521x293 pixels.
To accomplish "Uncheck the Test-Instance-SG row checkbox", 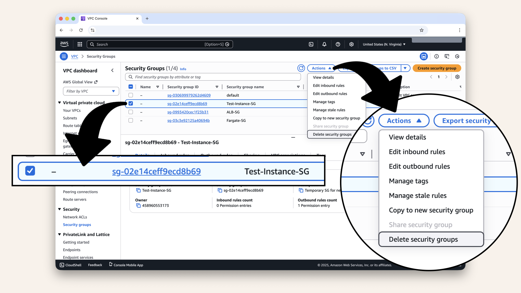I will coord(131,103).
